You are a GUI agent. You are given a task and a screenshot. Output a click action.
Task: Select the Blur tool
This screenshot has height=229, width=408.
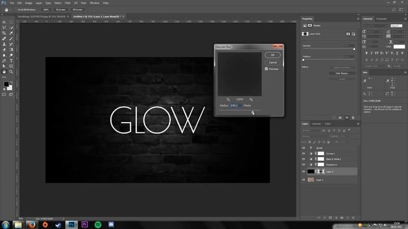tap(4, 55)
